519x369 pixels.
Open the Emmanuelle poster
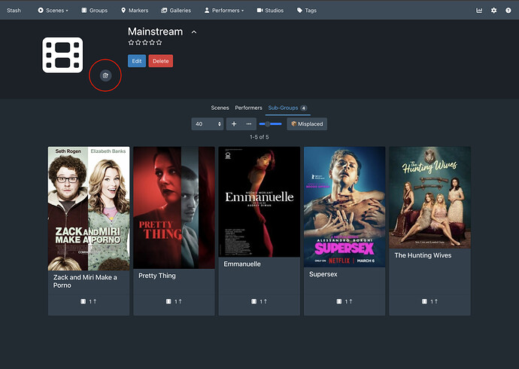click(259, 202)
